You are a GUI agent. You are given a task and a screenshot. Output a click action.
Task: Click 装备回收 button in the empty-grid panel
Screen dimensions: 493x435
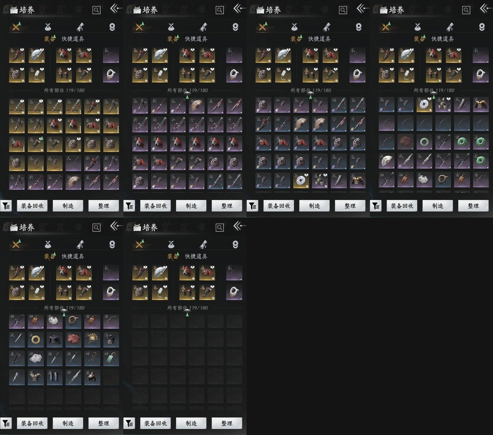[156, 423]
